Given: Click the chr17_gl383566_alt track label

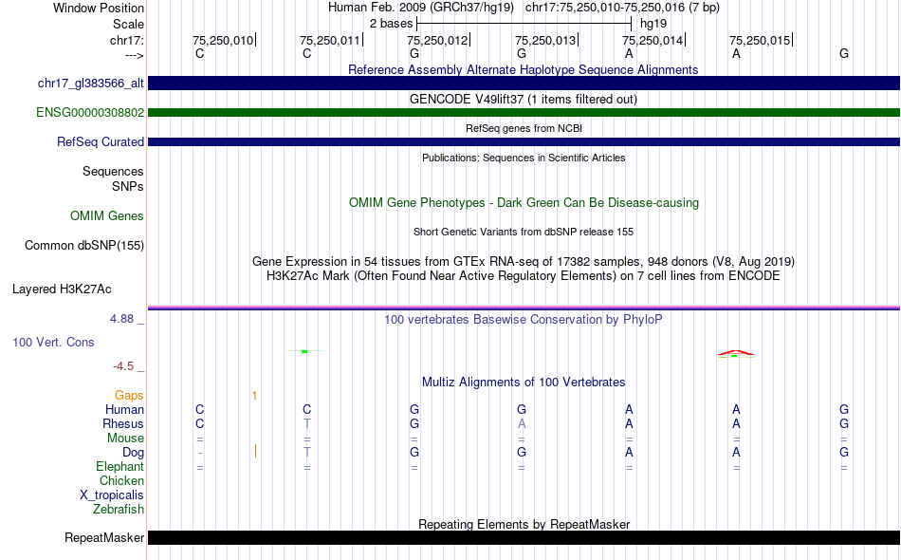Looking at the screenshot, I should (x=91, y=84).
